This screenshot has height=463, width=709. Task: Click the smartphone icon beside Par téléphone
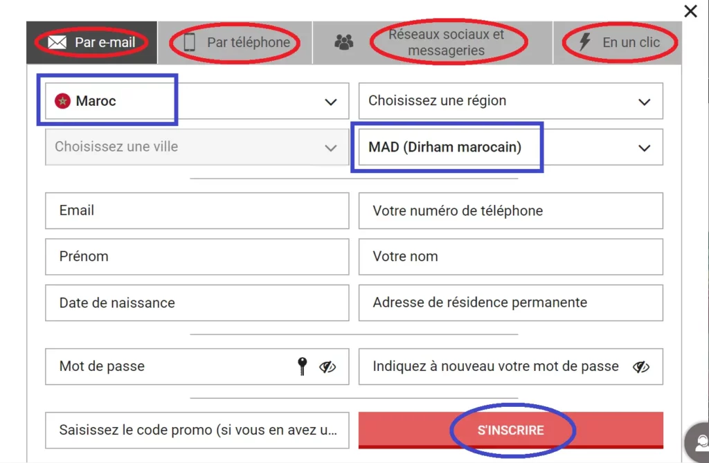(x=190, y=42)
